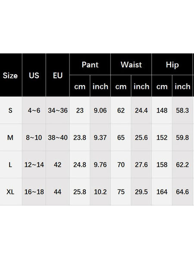Click hip inch value 64.6

[x=182, y=192]
